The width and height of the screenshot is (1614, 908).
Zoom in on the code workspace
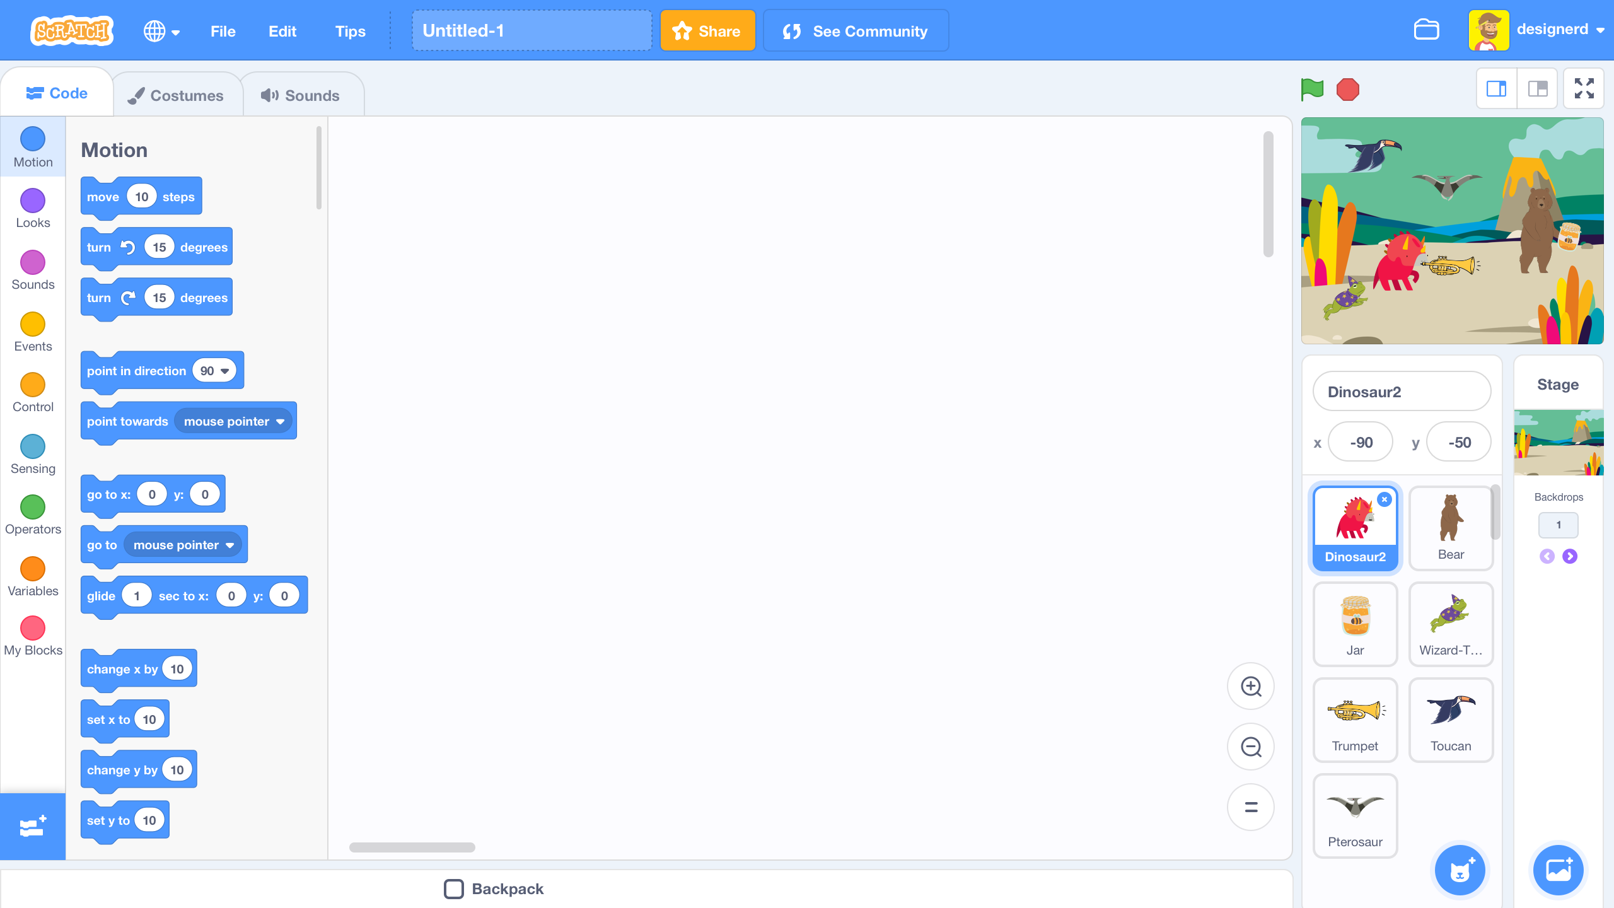tap(1251, 686)
